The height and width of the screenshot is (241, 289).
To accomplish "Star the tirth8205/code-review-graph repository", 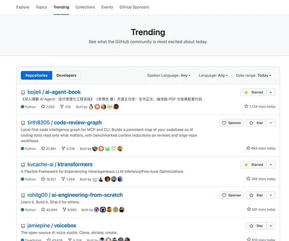I will point(256,123).
